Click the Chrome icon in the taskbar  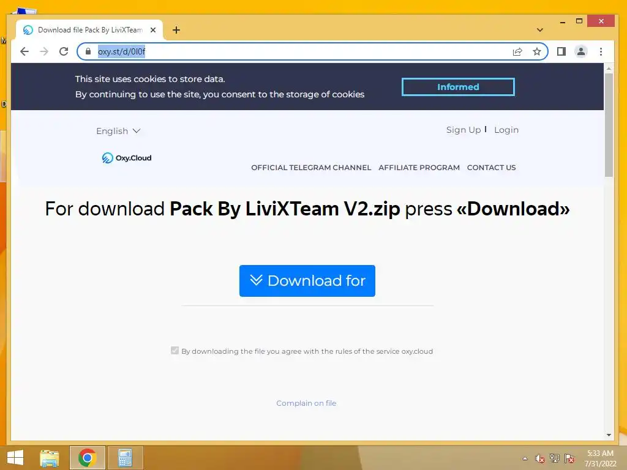point(88,458)
